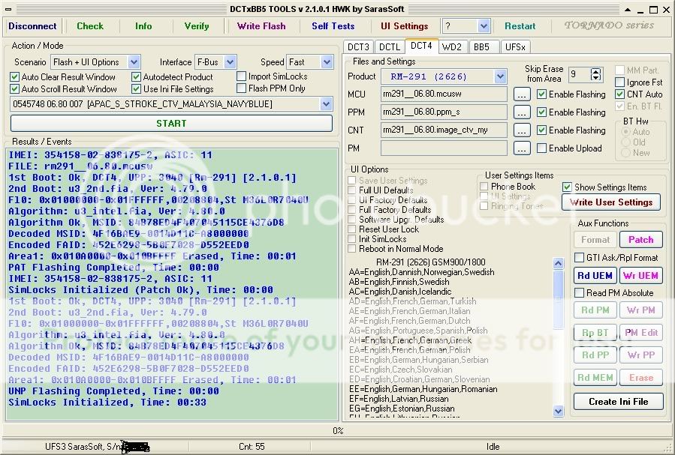The height and width of the screenshot is (455, 675).
Task: Click the START button
Action: (x=171, y=124)
